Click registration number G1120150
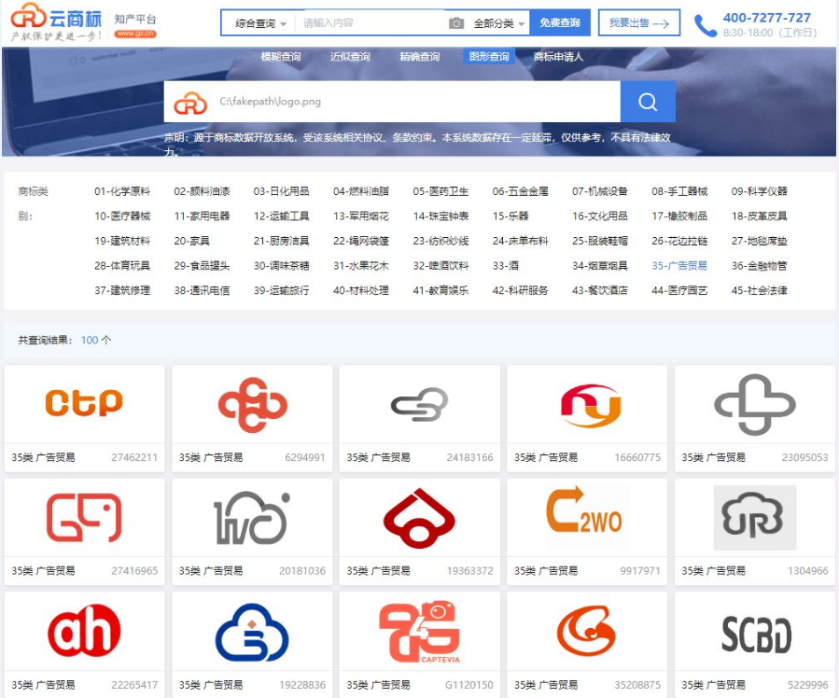Image resolution: width=839 pixels, height=698 pixels. [x=469, y=685]
